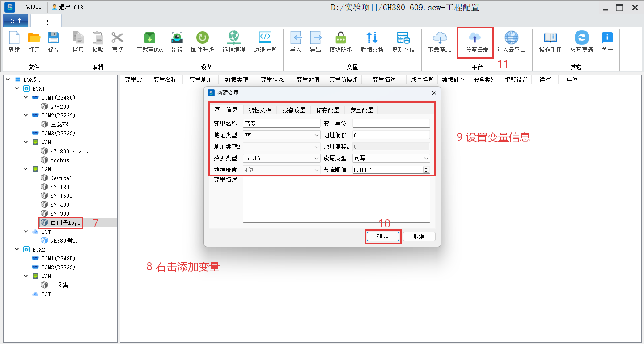Open 规则存储 rule storage

point(403,38)
